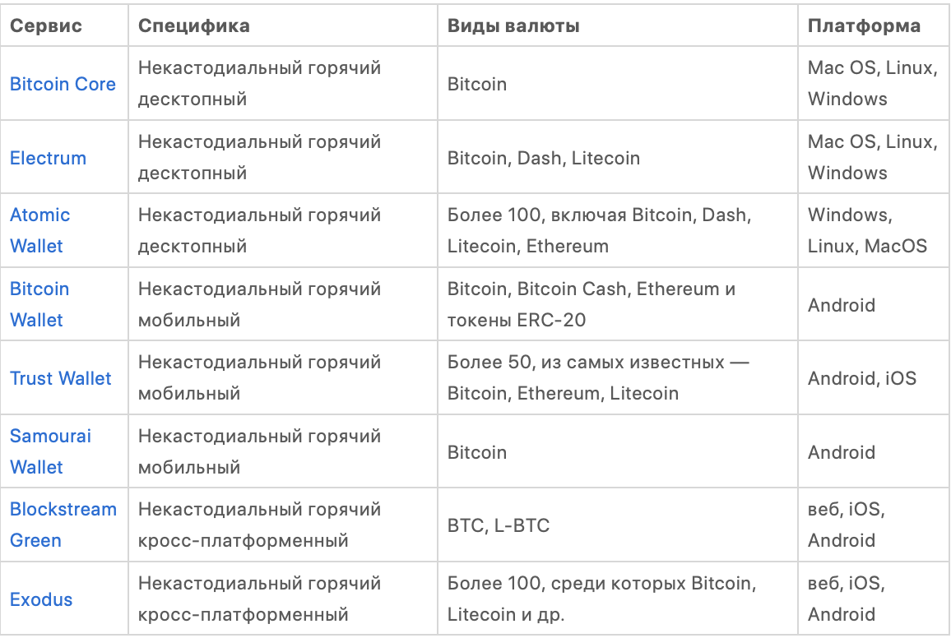Visit the Samourai Wallet link
This screenshot has width=951, height=638.
click(x=50, y=451)
